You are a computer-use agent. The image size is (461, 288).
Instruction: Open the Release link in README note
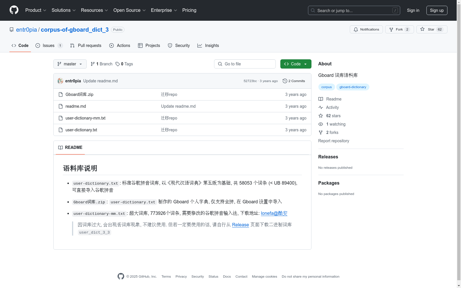pyautogui.click(x=241, y=225)
